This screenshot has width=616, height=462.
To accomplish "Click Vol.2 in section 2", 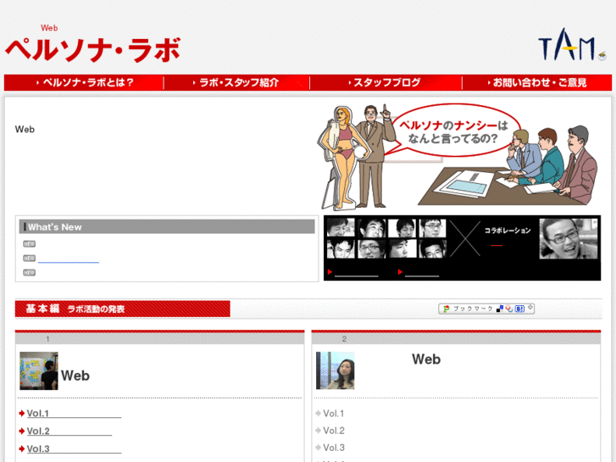I will coord(334,431).
